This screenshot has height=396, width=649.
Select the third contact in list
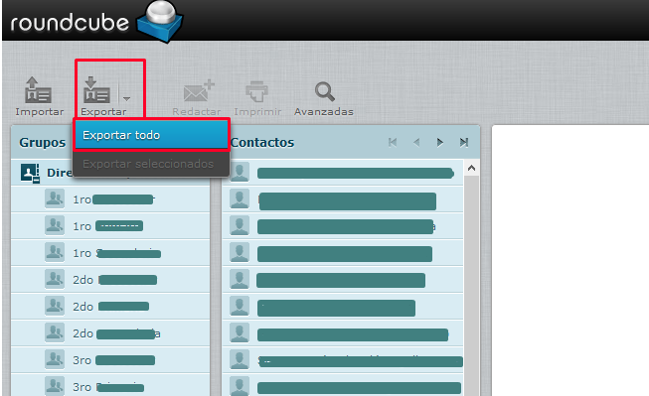[343, 226]
